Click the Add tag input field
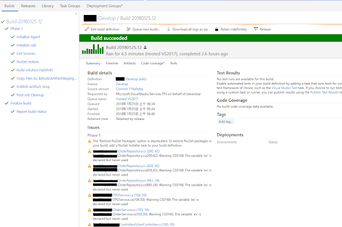 tap(226, 122)
